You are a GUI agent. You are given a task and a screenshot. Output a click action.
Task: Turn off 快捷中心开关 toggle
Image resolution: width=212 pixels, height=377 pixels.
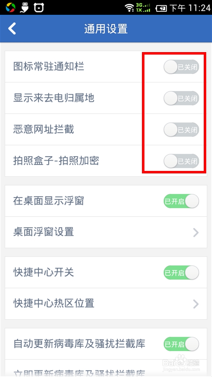181,273
